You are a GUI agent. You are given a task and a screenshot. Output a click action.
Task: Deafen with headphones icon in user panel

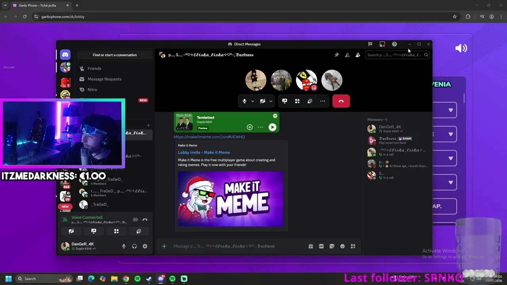point(134,246)
